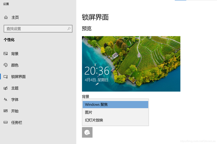The image size is (217, 144).
Task: Open the 字体 settings page
Action: (15, 99)
